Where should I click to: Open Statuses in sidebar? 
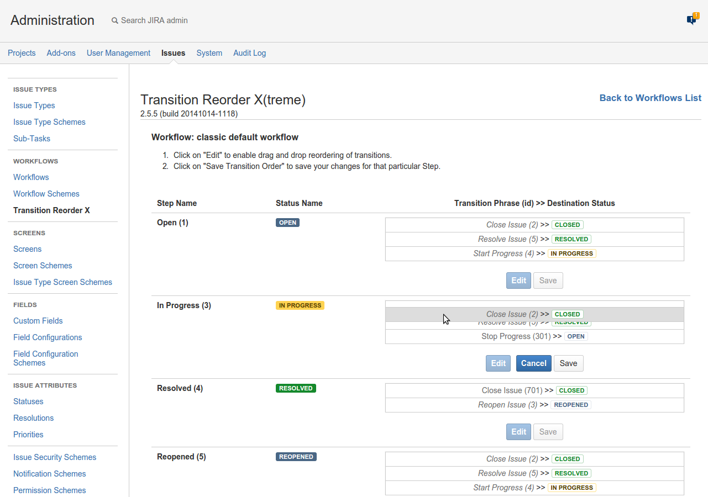tap(28, 401)
